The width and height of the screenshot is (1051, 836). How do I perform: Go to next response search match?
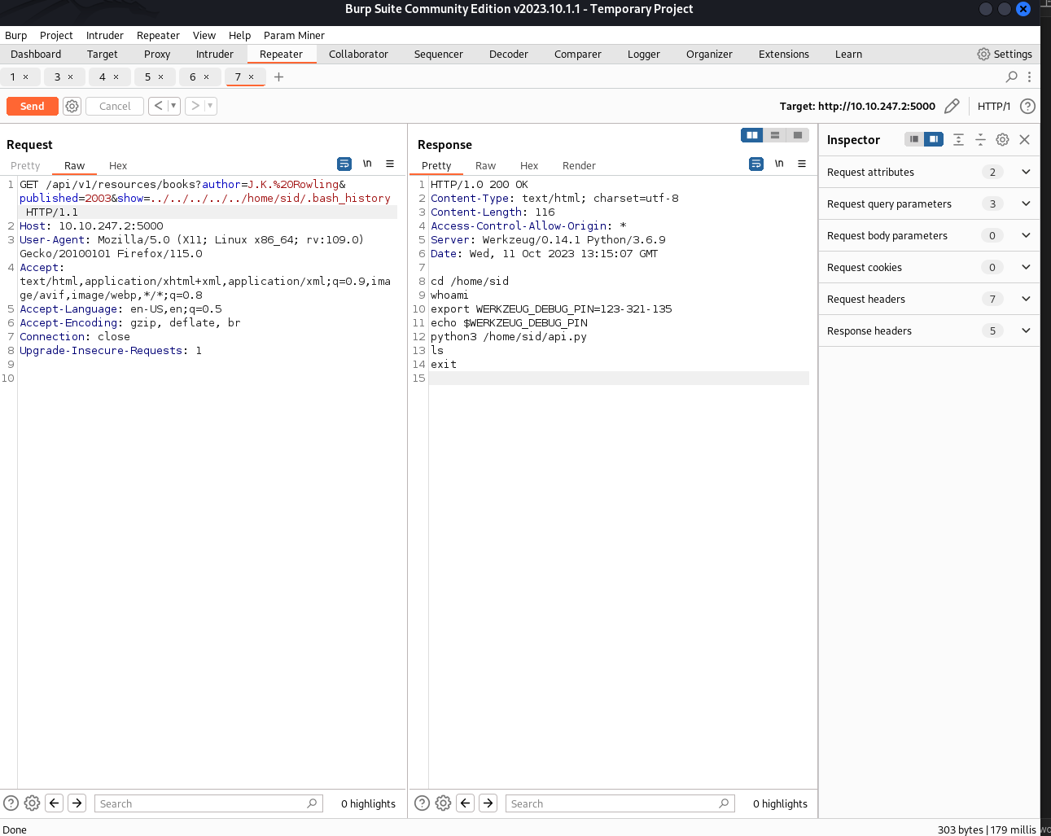click(x=488, y=803)
